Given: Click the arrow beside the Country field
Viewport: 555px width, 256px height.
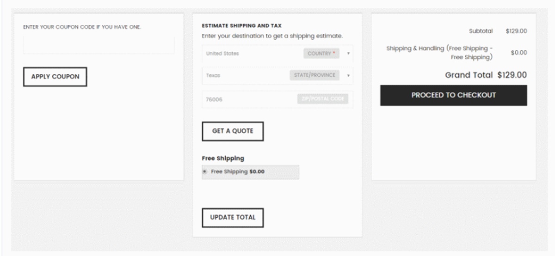Looking at the screenshot, I should [x=348, y=54].
